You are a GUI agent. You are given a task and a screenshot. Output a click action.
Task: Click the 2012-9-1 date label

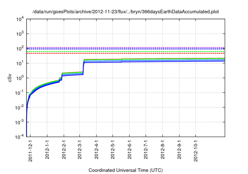tap(179, 149)
